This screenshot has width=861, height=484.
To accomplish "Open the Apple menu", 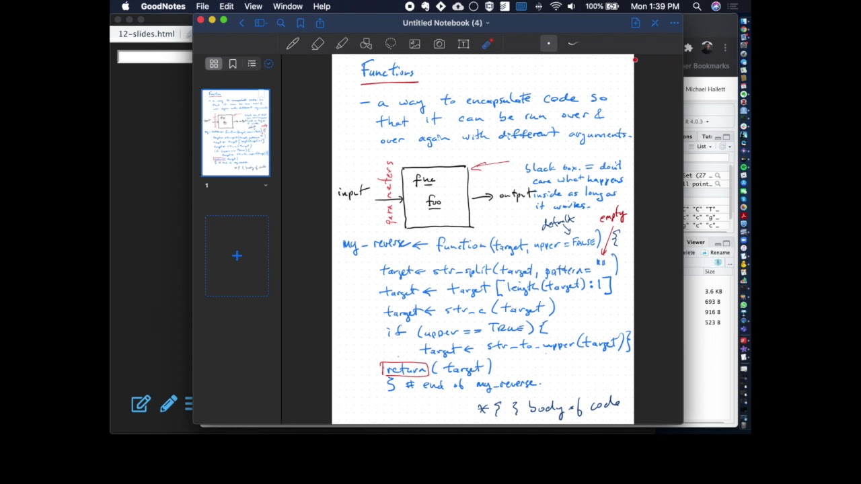I will point(125,6).
